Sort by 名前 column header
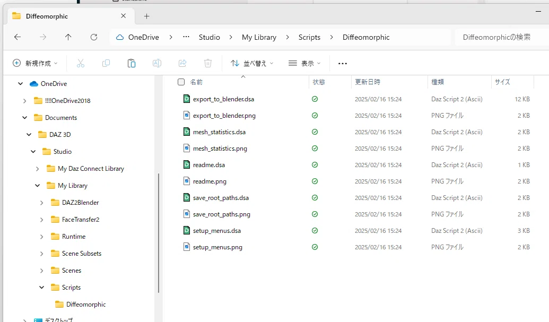The width and height of the screenshot is (549, 322). click(x=196, y=82)
